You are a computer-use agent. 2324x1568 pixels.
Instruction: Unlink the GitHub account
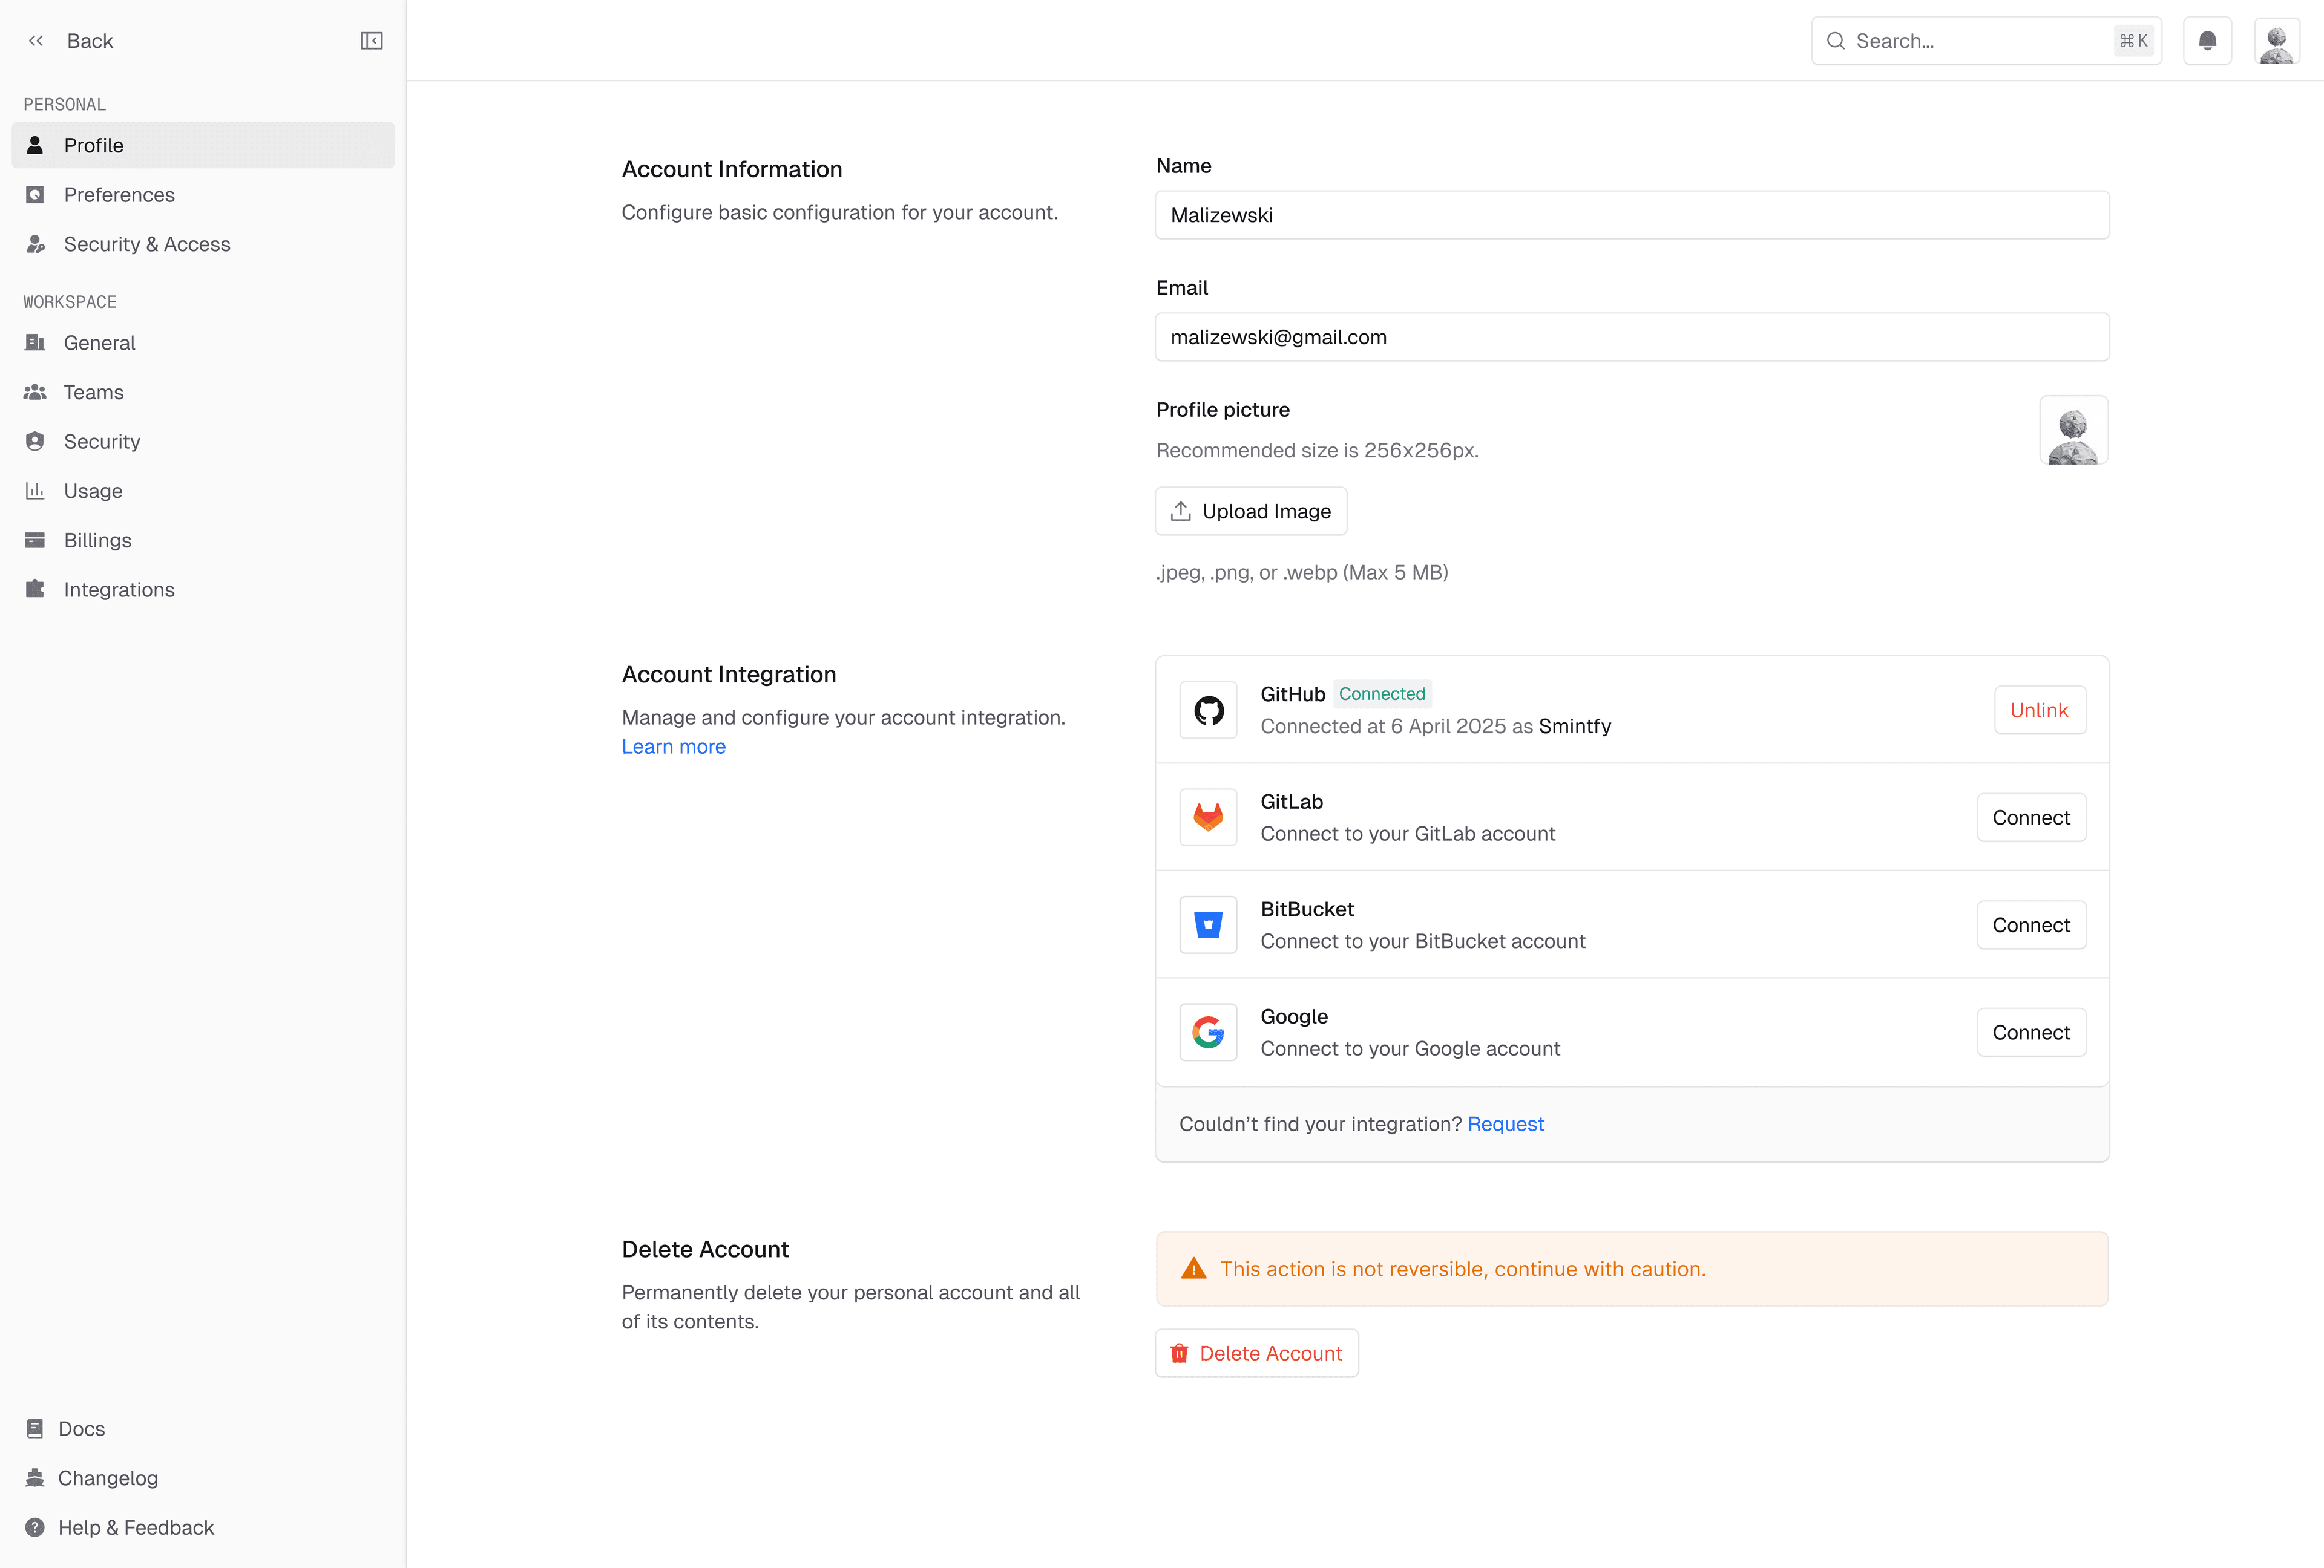(2039, 711)
